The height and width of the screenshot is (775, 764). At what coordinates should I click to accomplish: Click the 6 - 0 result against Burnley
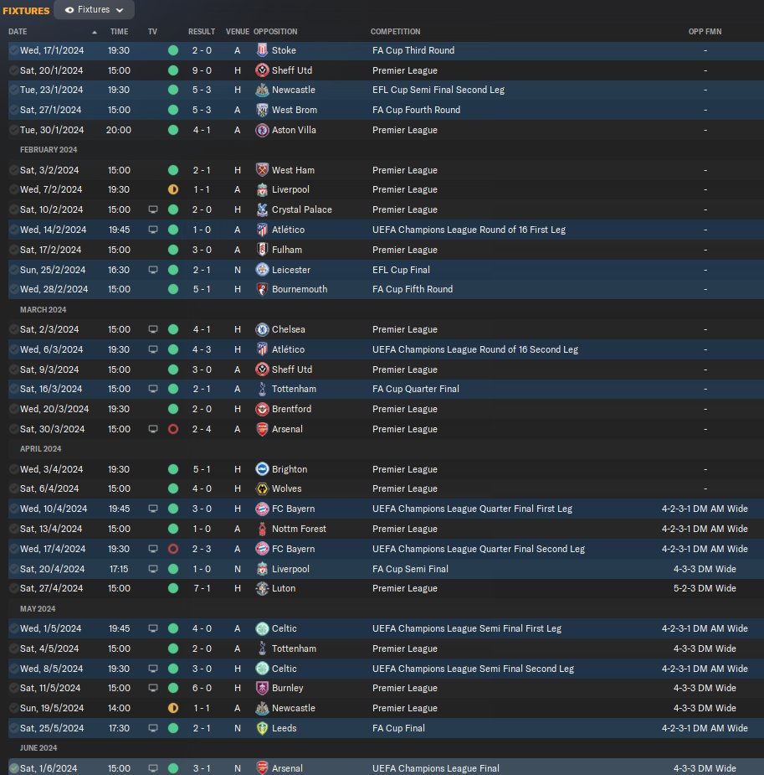pyautogui.click(x=202, y=688)
